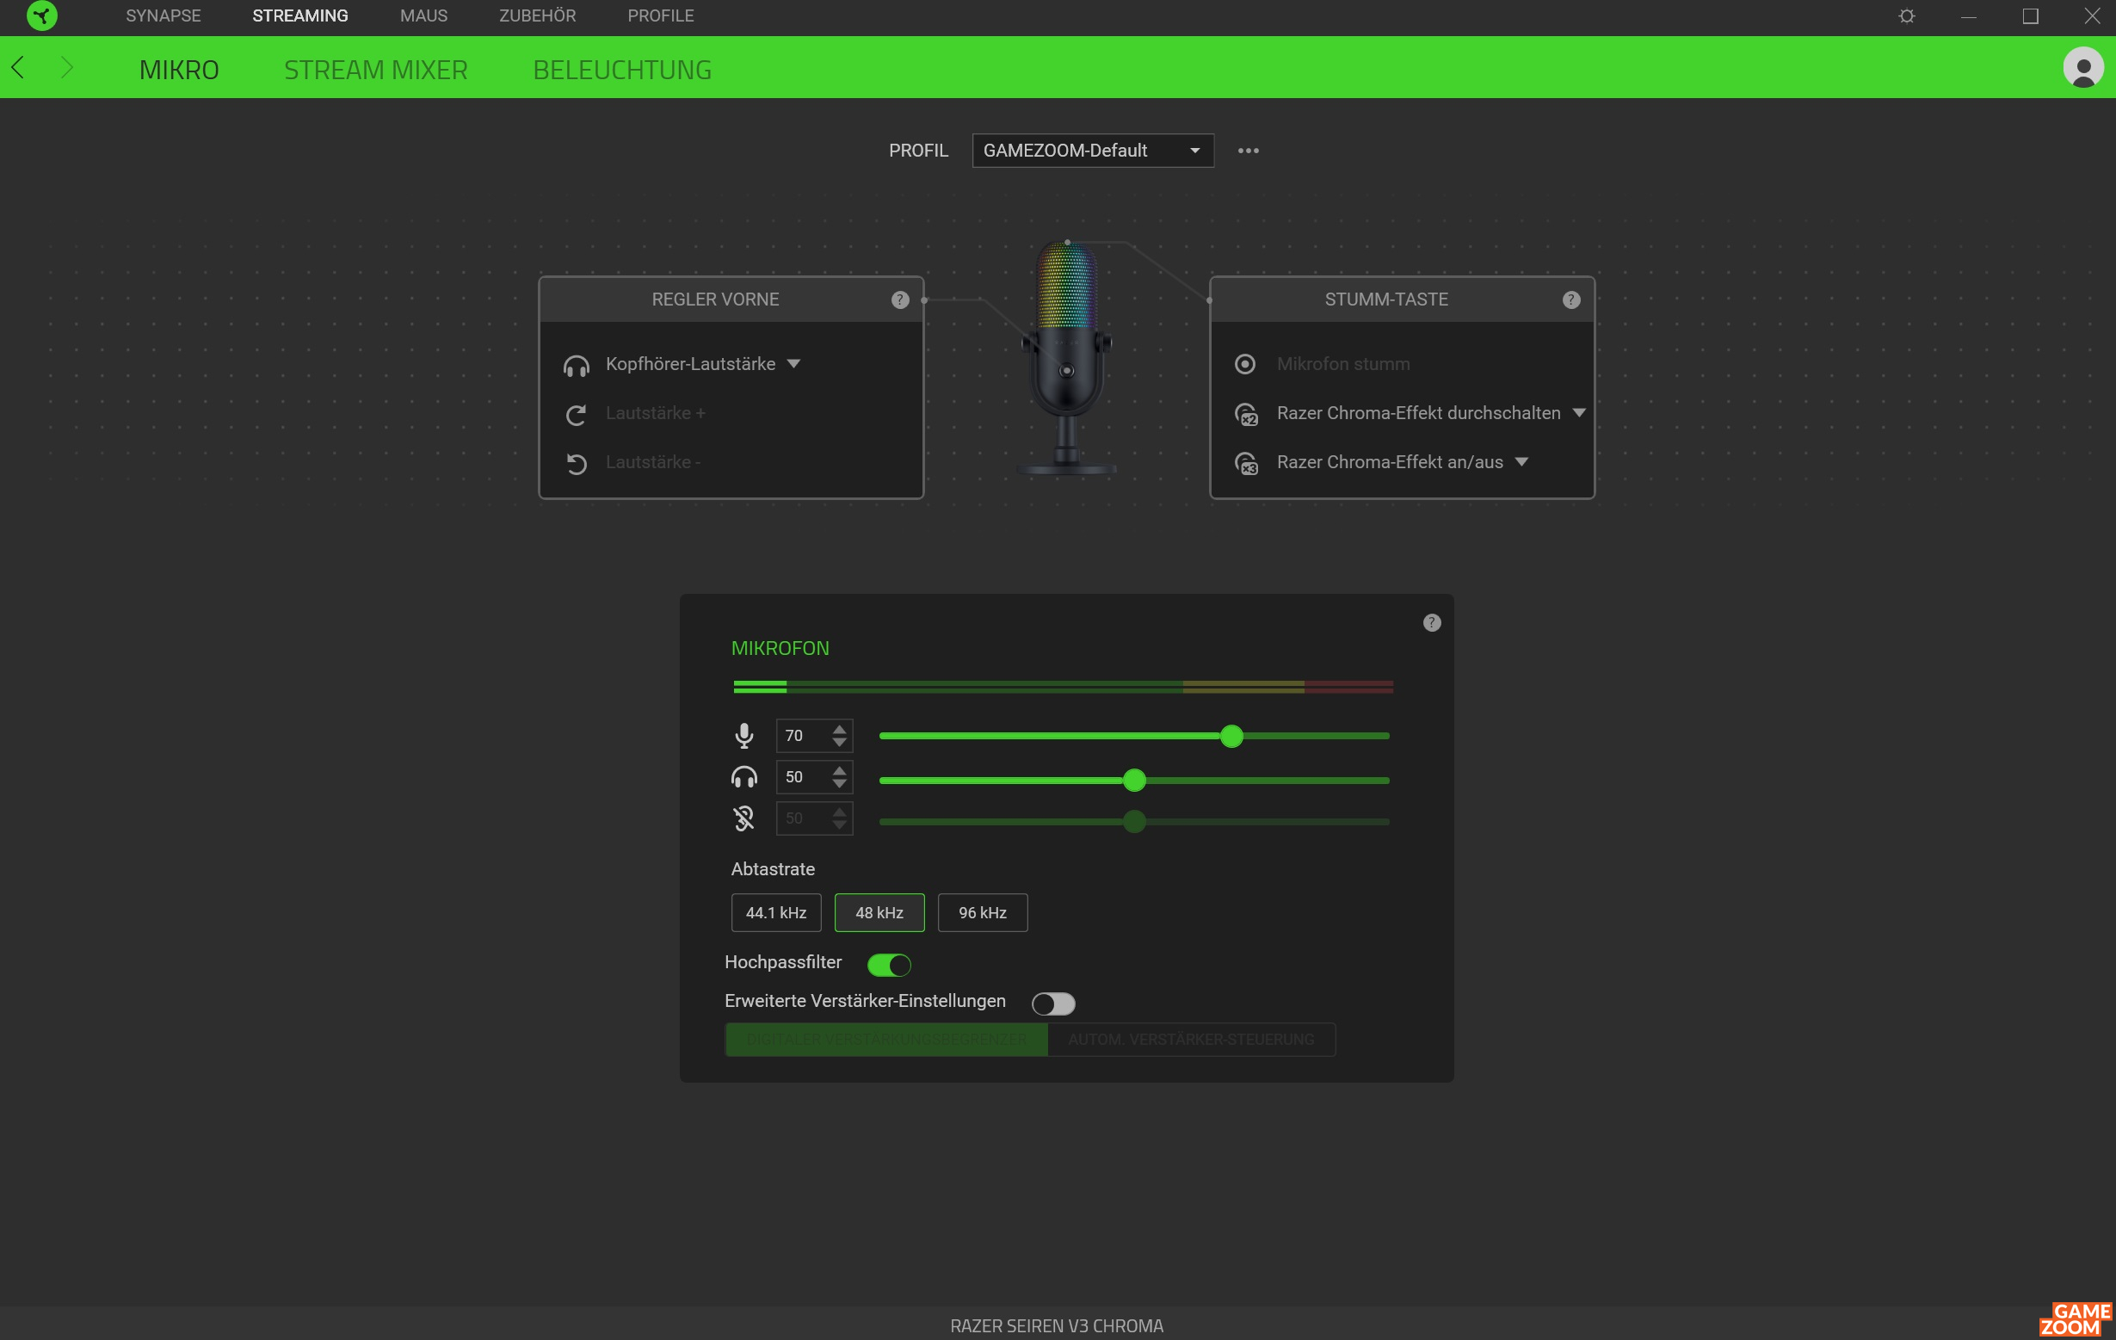Increase microphone gain value of 70
Viewport: 2116px width, 1340px height.
839,728
